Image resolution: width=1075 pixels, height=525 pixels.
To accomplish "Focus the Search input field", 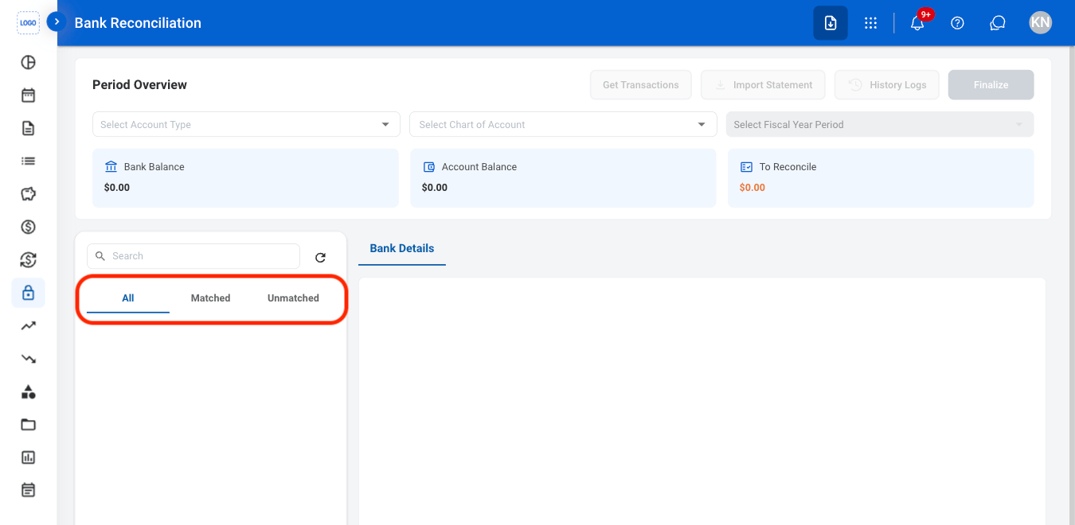I will pyautogui.click(x=193, y=256).
